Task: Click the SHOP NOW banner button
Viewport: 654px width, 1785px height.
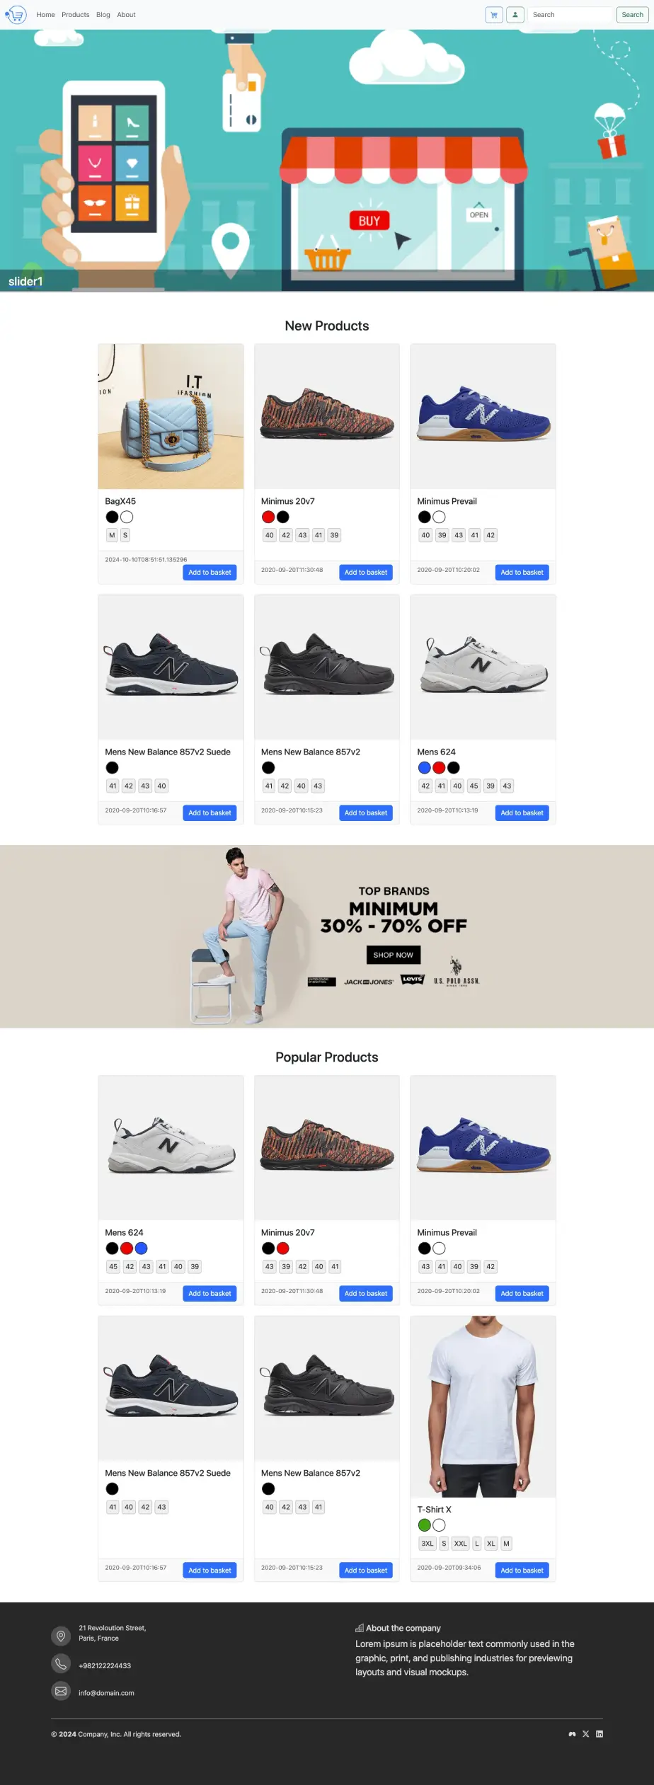Action: (x=394, y=955)
